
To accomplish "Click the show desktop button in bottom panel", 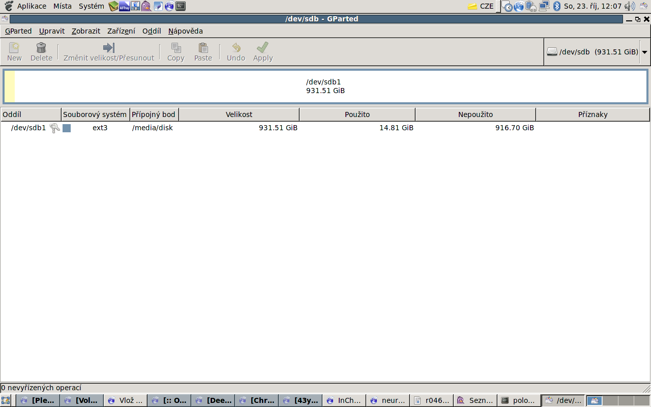I will click(x=6, y=400).
